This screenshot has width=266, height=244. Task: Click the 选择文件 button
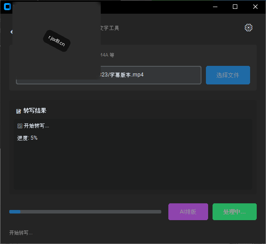tap(228, 75)
